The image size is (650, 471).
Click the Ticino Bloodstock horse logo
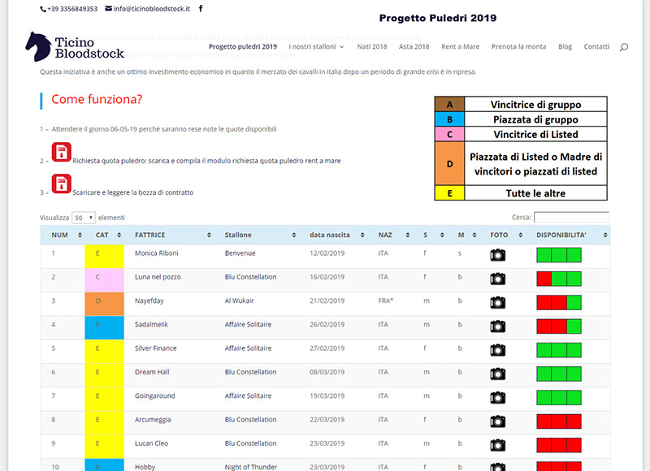tap(75, 47)
